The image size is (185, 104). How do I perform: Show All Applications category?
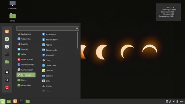pyautogui.click(x=25, y=34)
